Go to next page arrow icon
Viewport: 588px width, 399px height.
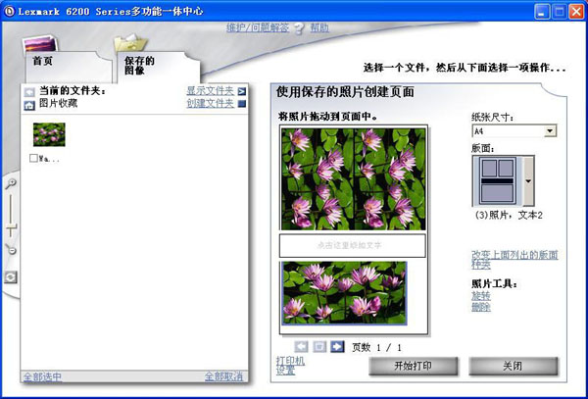tap(337, 346)
